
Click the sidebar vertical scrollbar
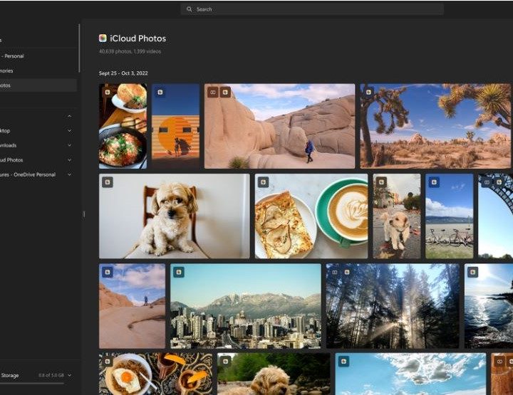click(79, 48)
